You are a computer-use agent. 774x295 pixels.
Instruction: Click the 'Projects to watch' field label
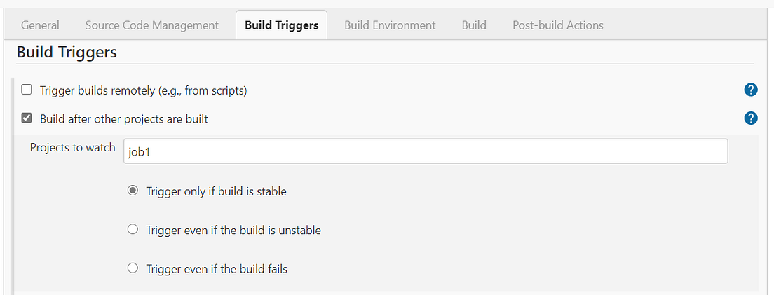click(x=73, y=148)
